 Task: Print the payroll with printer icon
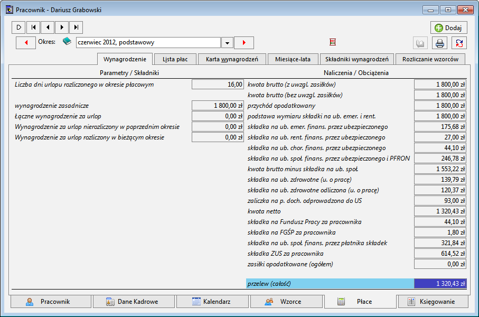439,43
